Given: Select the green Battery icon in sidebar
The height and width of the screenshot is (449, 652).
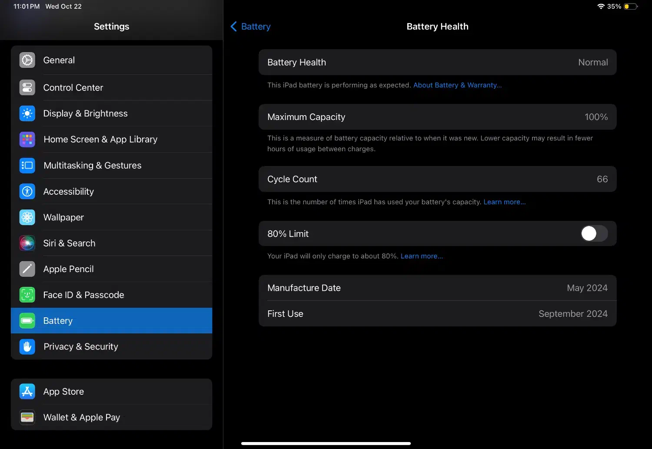Looking at the screenshot, I should 27,321.
